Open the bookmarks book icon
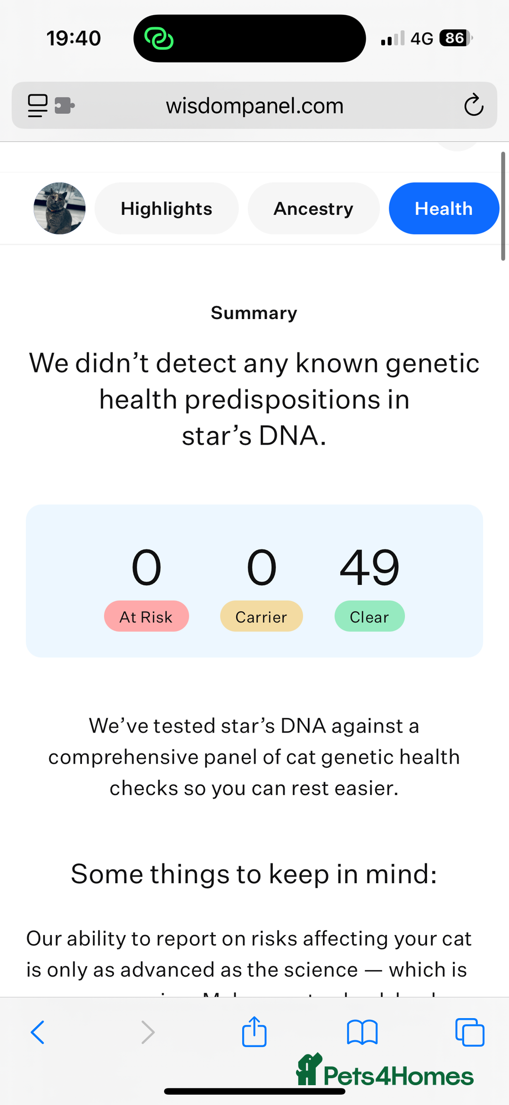Image resolution: width=509 pixels, height=1105 pixels. (x=362, y=1032)
